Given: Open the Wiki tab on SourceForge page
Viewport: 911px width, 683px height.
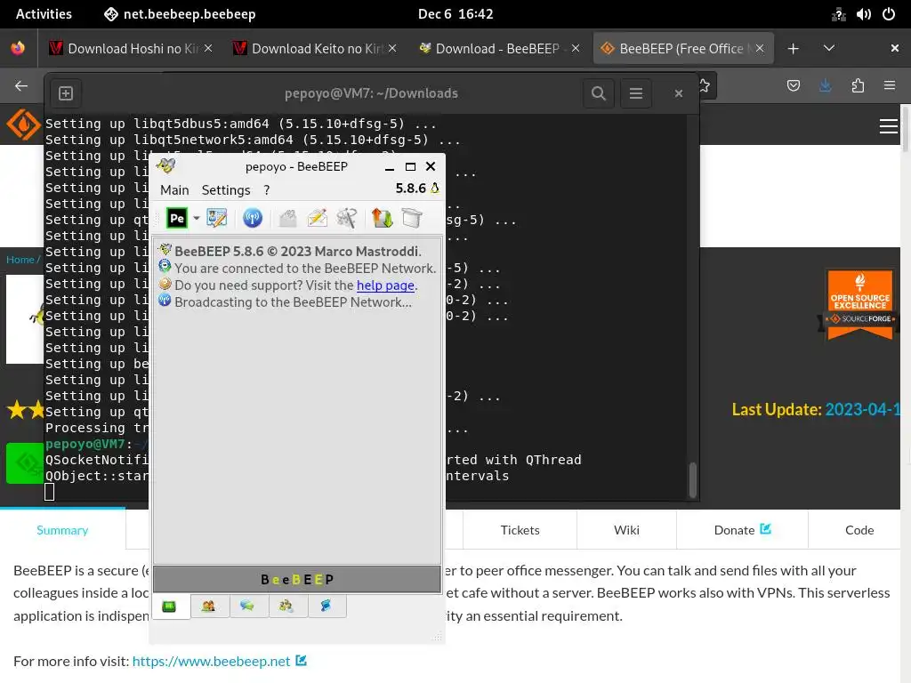Looking at the screenshot, I should (626, 530).
